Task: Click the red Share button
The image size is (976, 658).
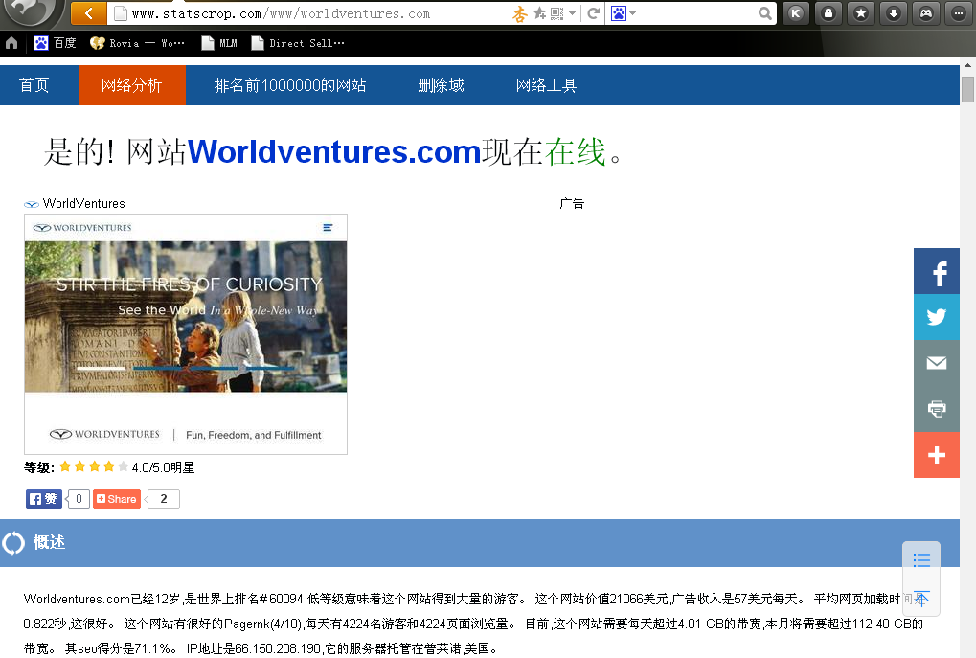Action: tap(117, 499)
